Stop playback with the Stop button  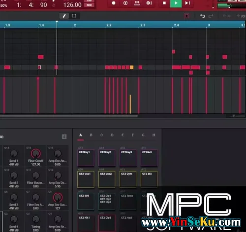(164, 3)
